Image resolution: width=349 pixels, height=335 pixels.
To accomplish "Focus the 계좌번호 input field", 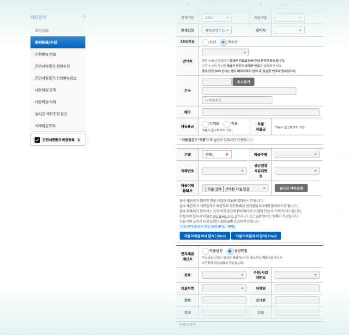I will pyautogui.click(x=224, y=171).
